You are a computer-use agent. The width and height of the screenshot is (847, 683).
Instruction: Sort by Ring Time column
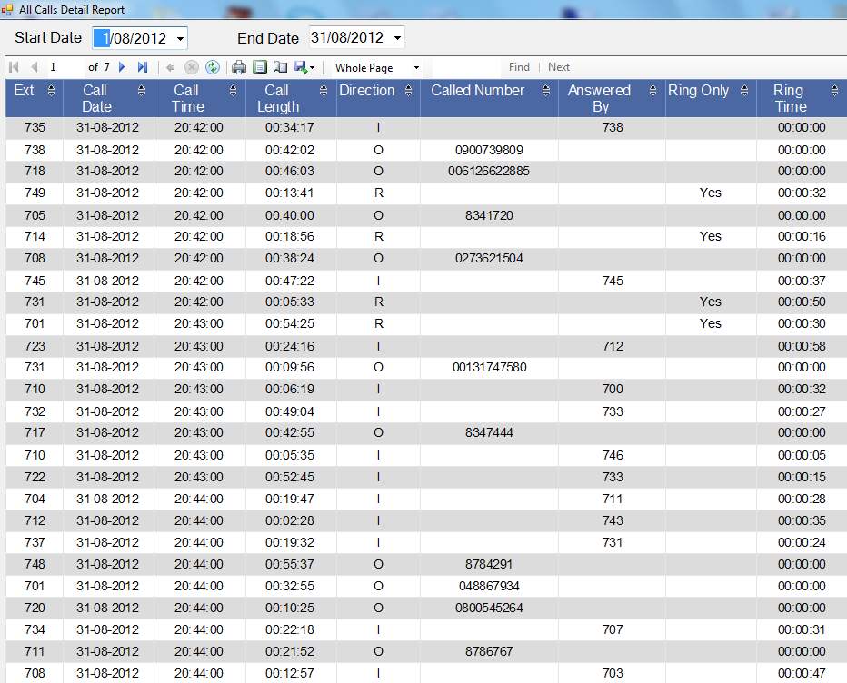tap(834, 90)
